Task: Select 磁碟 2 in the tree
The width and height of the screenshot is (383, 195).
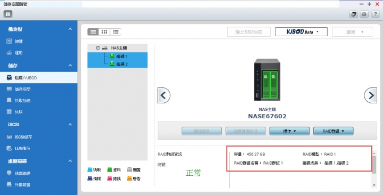Action: coord(118,64)
